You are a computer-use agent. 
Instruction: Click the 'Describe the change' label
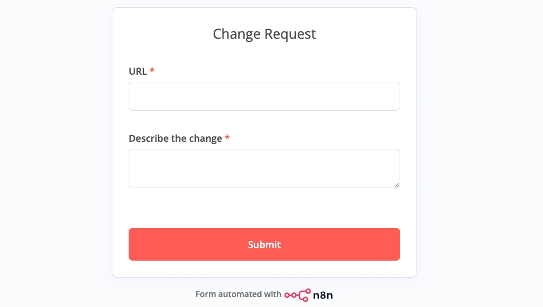(176, 139)
